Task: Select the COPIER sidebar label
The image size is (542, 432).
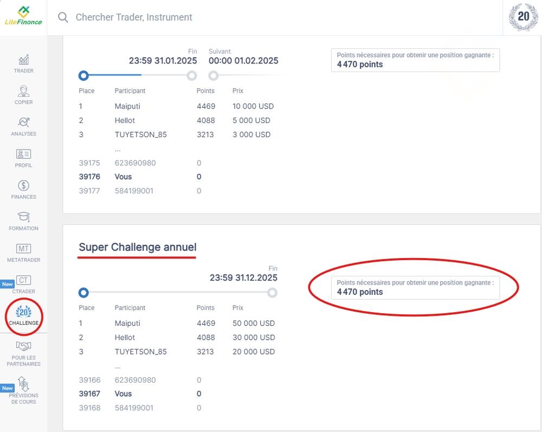Action: coord(23,102)
